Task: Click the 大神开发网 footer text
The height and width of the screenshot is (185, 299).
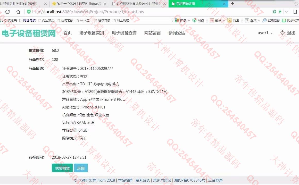Action: pos(88,180)
